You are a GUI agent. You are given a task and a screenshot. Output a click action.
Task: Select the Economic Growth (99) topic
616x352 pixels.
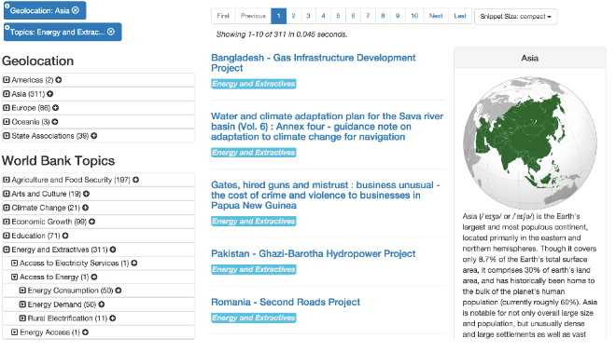point(49,222)
